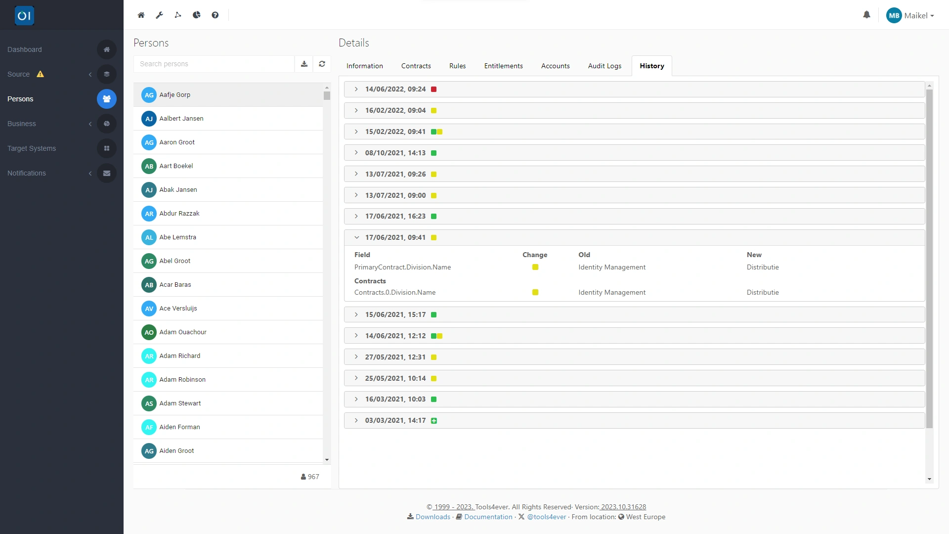Click the Business circle icon

pyautogui.click(x=107, y=124)
